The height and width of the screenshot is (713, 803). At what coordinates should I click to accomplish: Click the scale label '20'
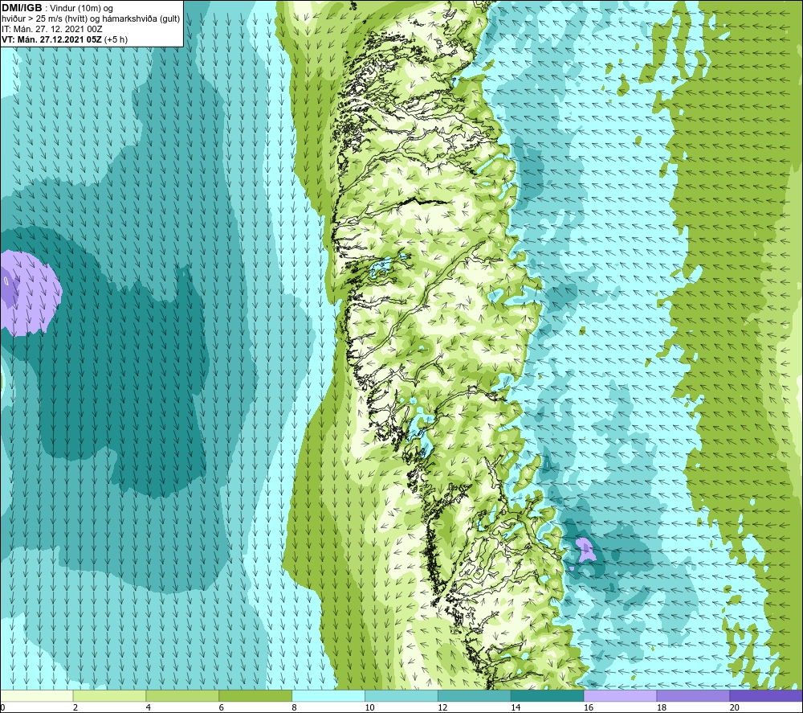[735, 707]
